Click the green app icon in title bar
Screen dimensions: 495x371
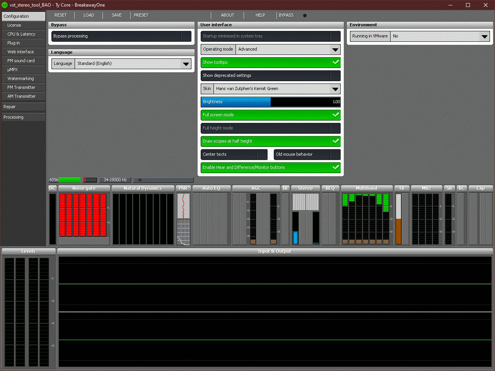[5, 5]
